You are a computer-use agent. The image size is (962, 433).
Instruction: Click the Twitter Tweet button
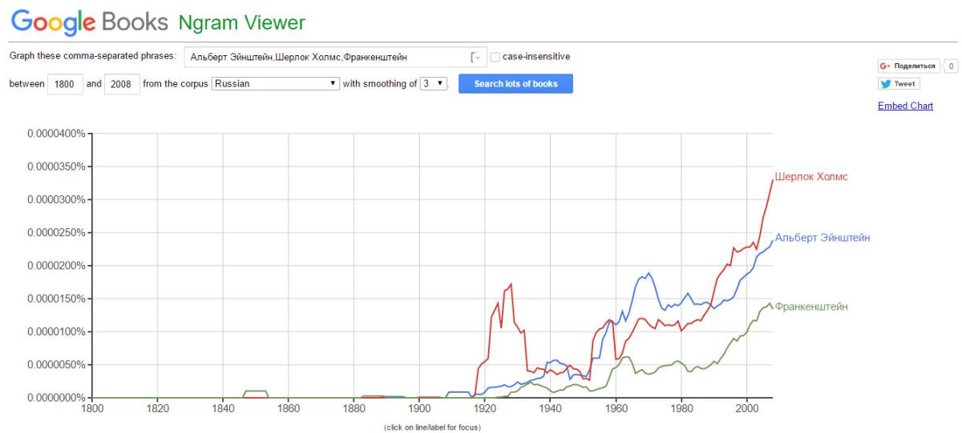(x=899, y=83)
